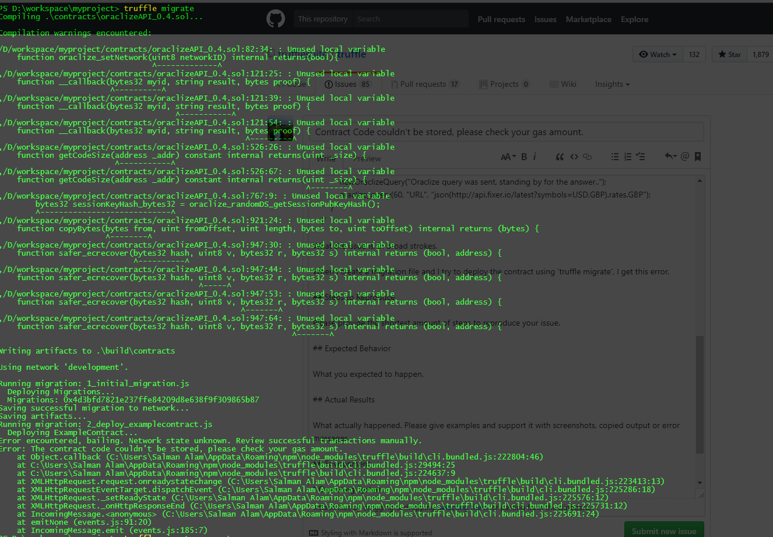Click 'Deploying ExampleContract...' terminal line
773x537 pixels.
click(x=73, y=432)
